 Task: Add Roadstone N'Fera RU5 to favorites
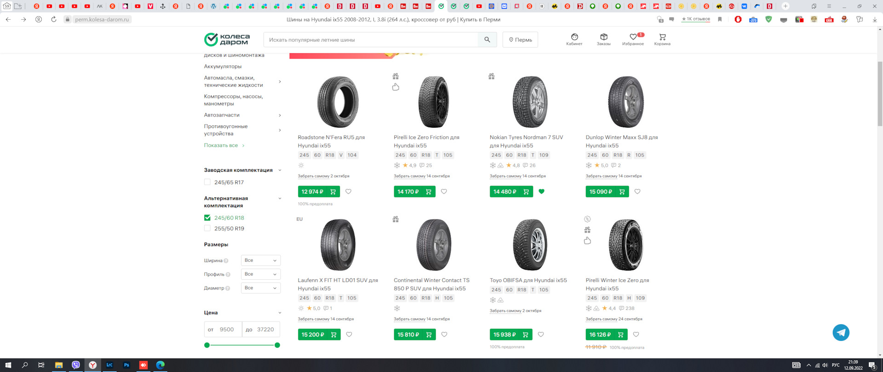[348, 192]
